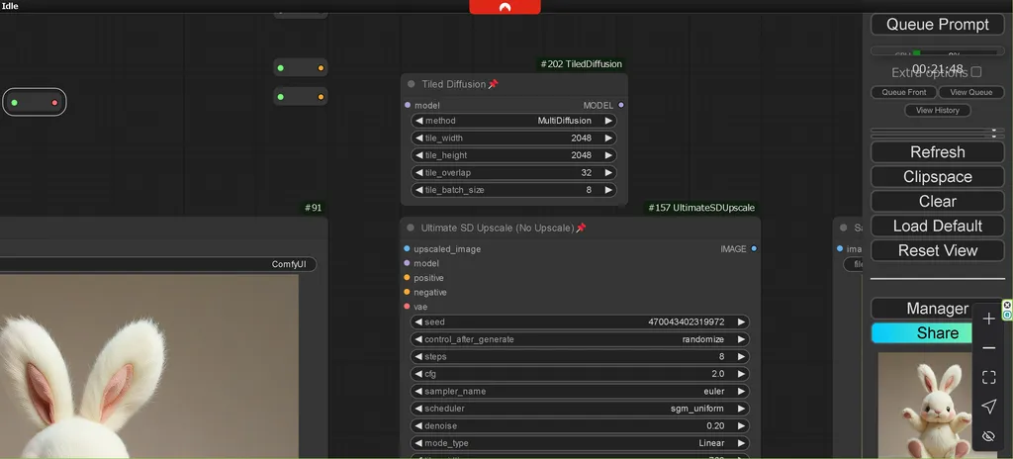This screenshot has height=459, width=1013.
Task: Toggle link visibility with the crossed-eye icon
Action: click(x=988, y=436)
